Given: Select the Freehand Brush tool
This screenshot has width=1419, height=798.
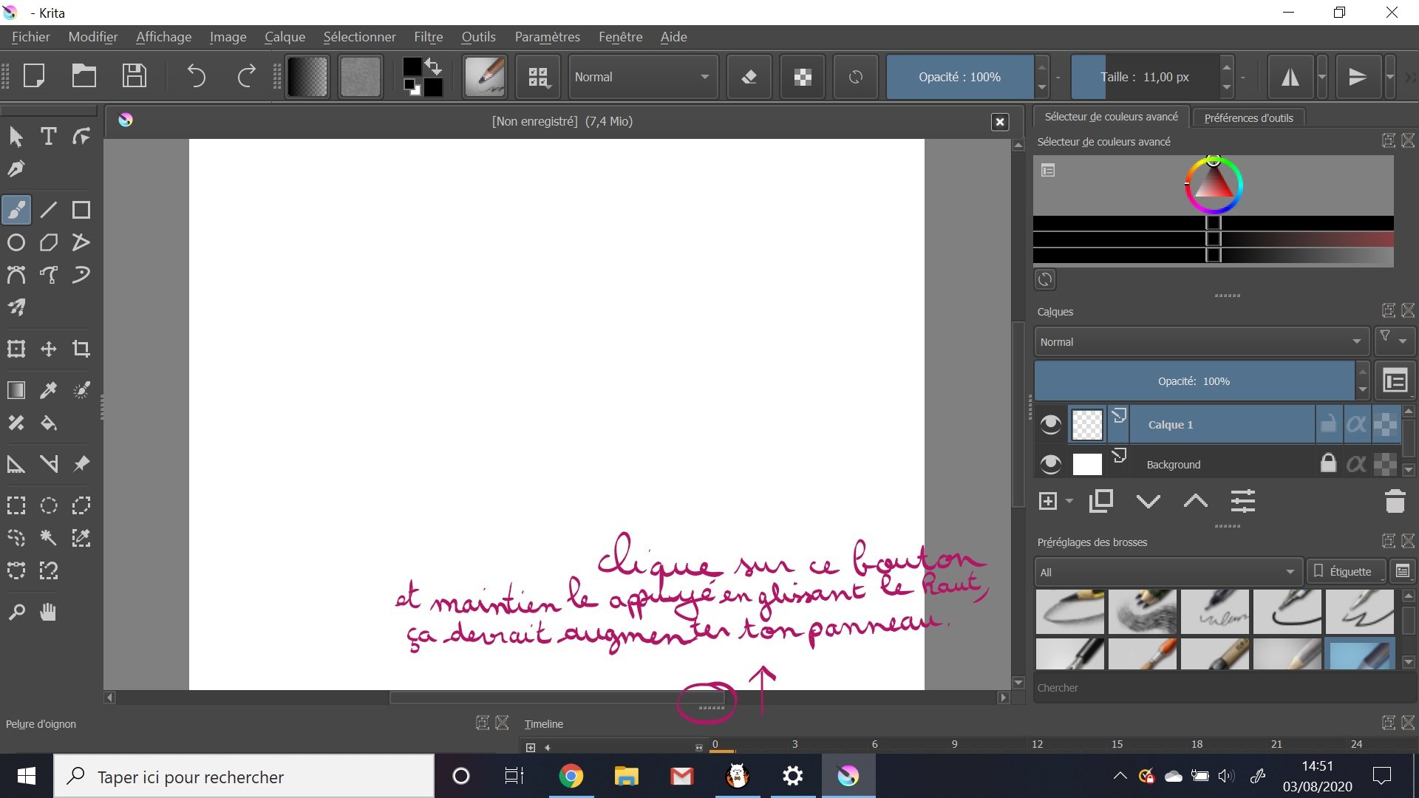Looking at the screenshot, I should pyautogui.click(x=16, y=210).
